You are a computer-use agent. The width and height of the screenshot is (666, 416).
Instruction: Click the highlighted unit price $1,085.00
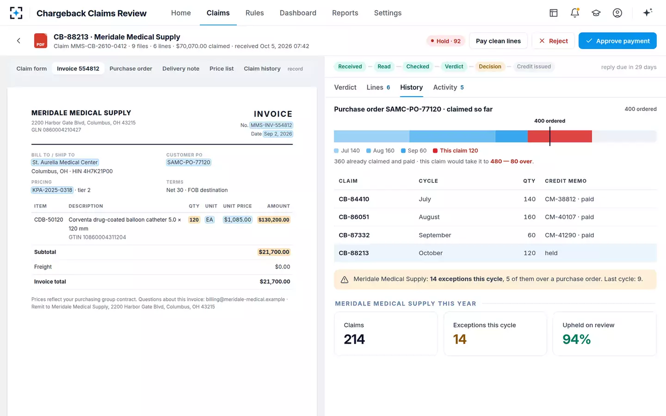(x=237, y=220)
